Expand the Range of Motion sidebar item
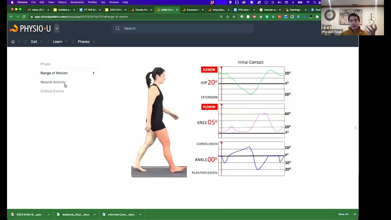 coord(93,73)
